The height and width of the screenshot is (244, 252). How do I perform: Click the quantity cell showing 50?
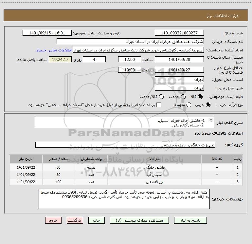(x=59, y=167)
